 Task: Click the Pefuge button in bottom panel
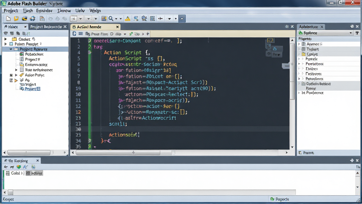34,173
